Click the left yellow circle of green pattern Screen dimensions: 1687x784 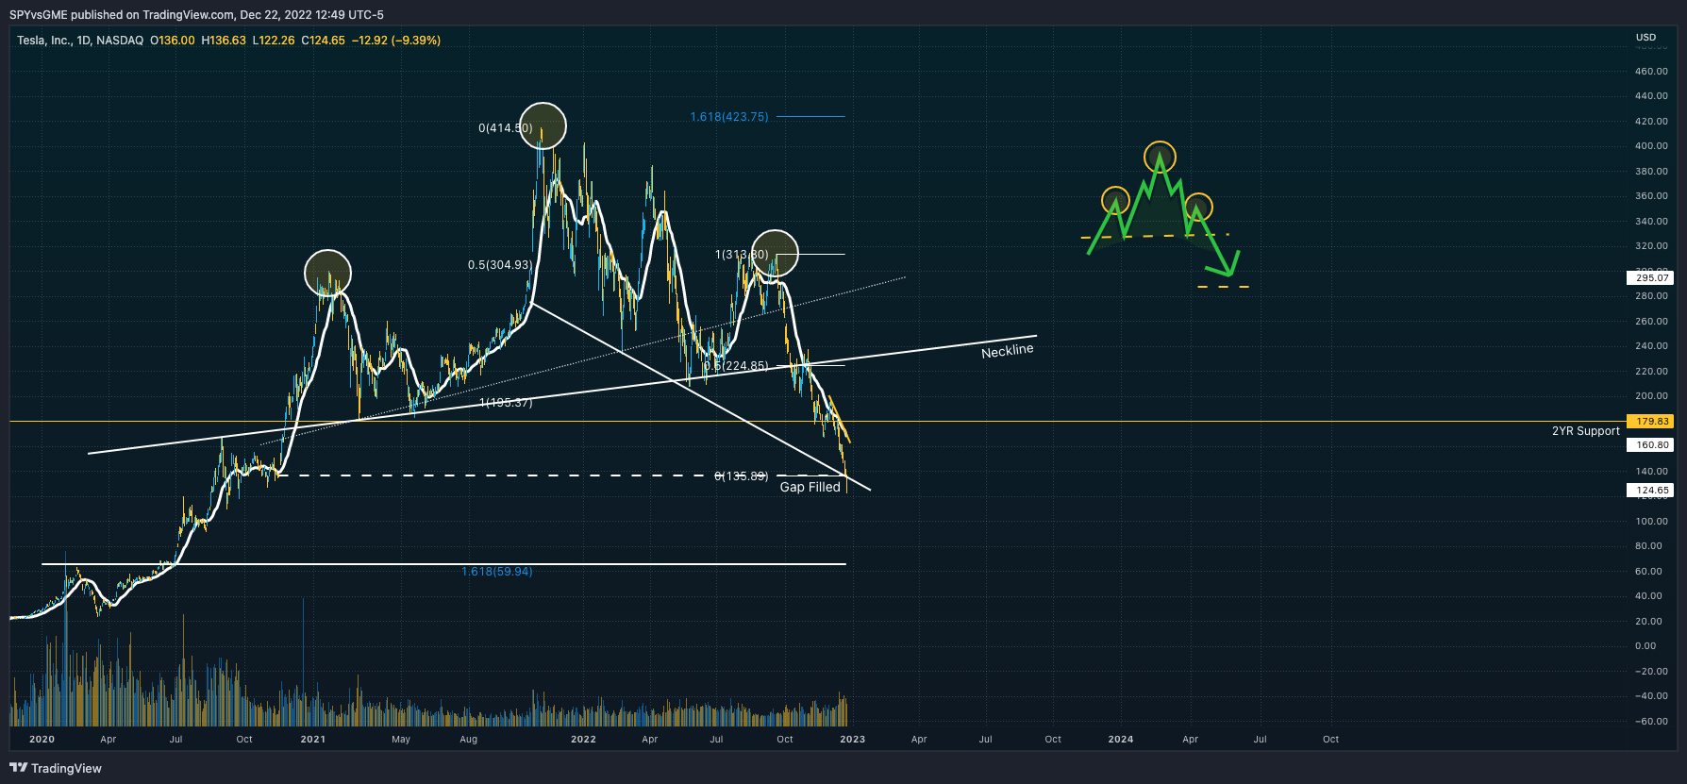[x=1116, y=201]
